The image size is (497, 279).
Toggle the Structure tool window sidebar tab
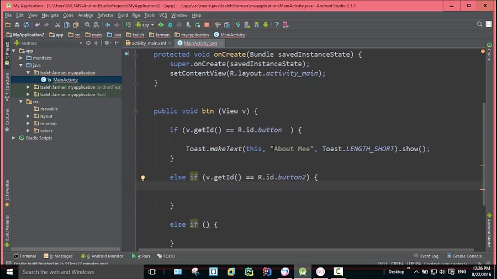[x=7, y=87]
